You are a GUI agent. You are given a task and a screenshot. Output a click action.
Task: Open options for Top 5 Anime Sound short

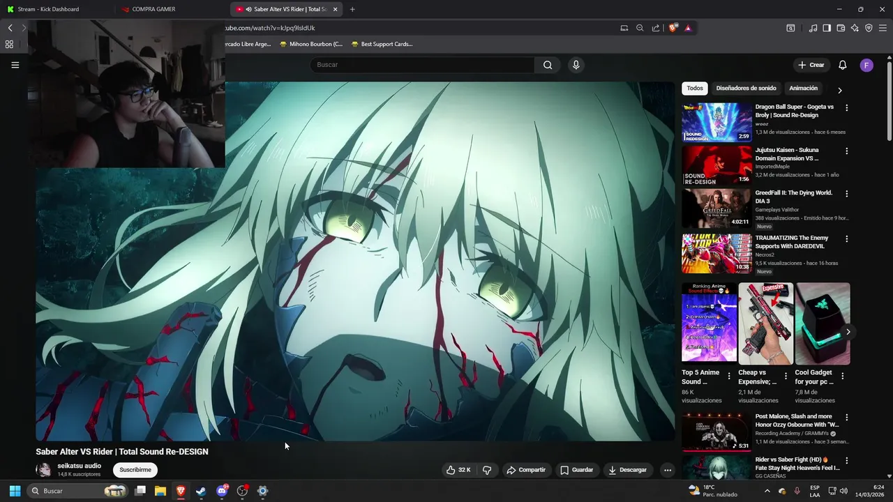coord(729,376)
